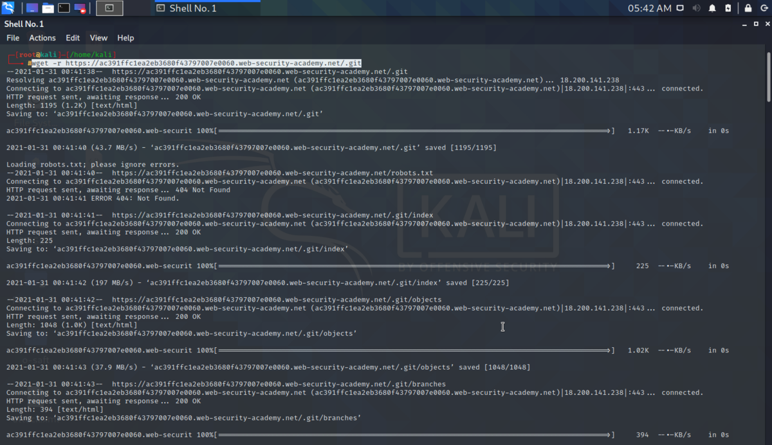772x445 pixels.
Task: Click the progress bar showing 1.02K
Action: coord(414,350)
